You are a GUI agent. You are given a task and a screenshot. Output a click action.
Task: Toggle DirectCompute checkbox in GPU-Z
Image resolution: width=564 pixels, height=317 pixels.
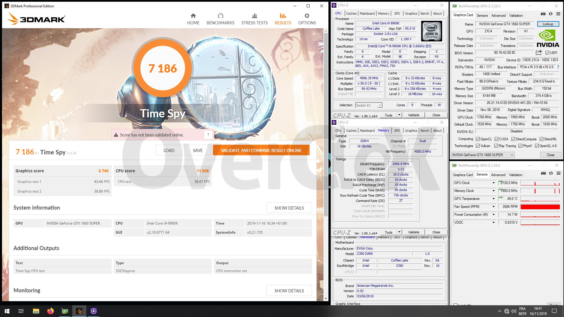pos(513,139)
